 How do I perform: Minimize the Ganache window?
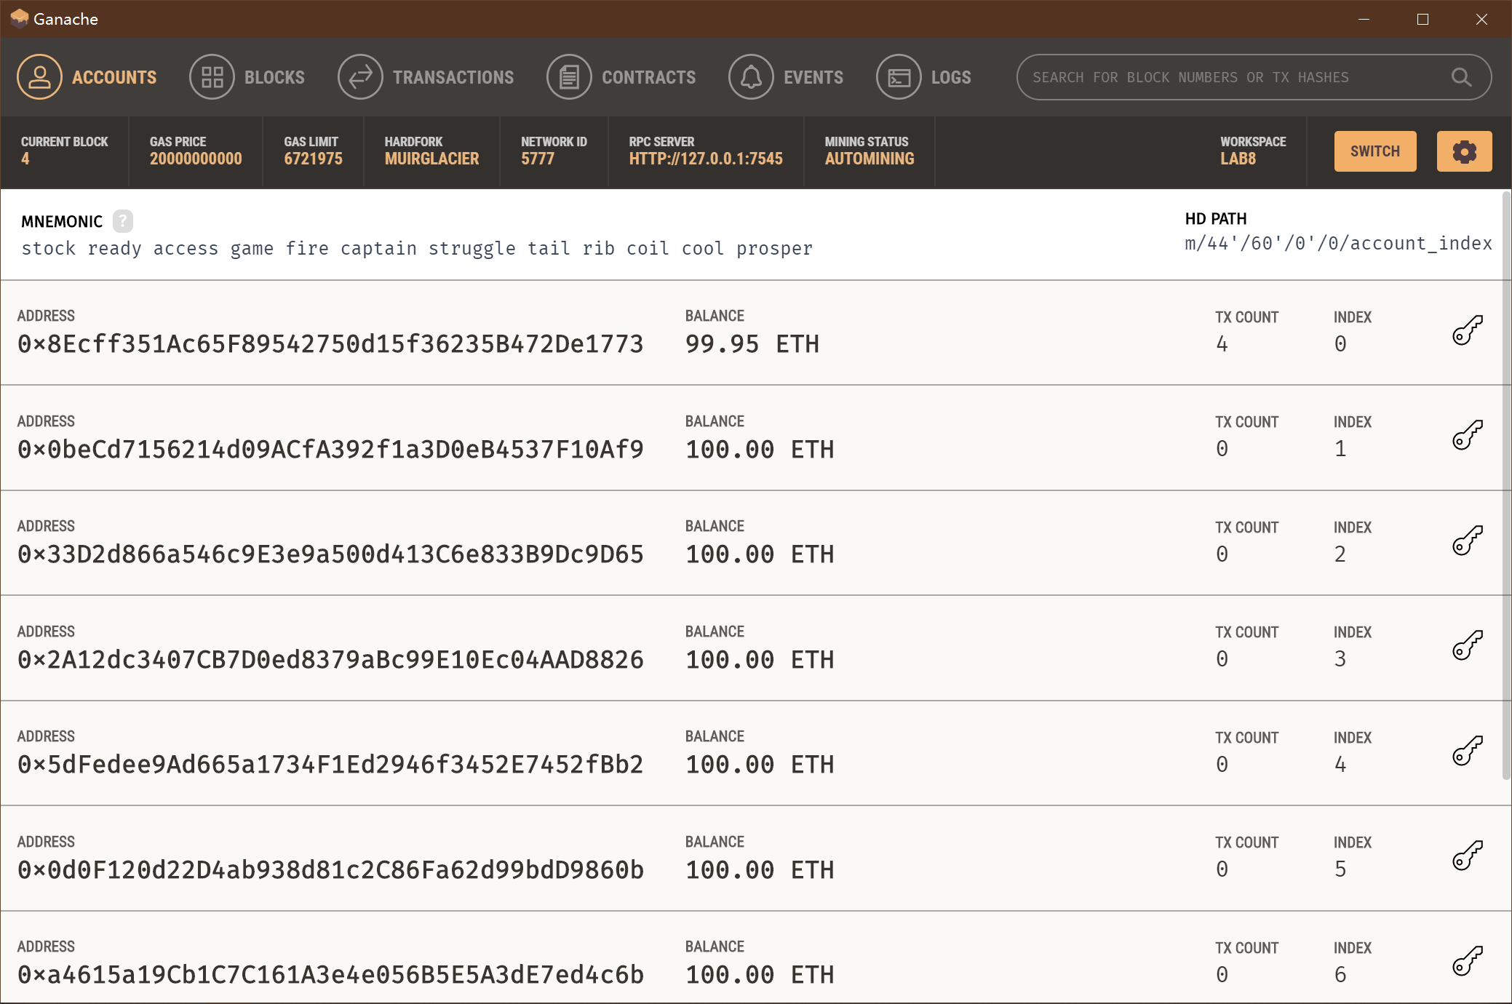[1364, 19]
